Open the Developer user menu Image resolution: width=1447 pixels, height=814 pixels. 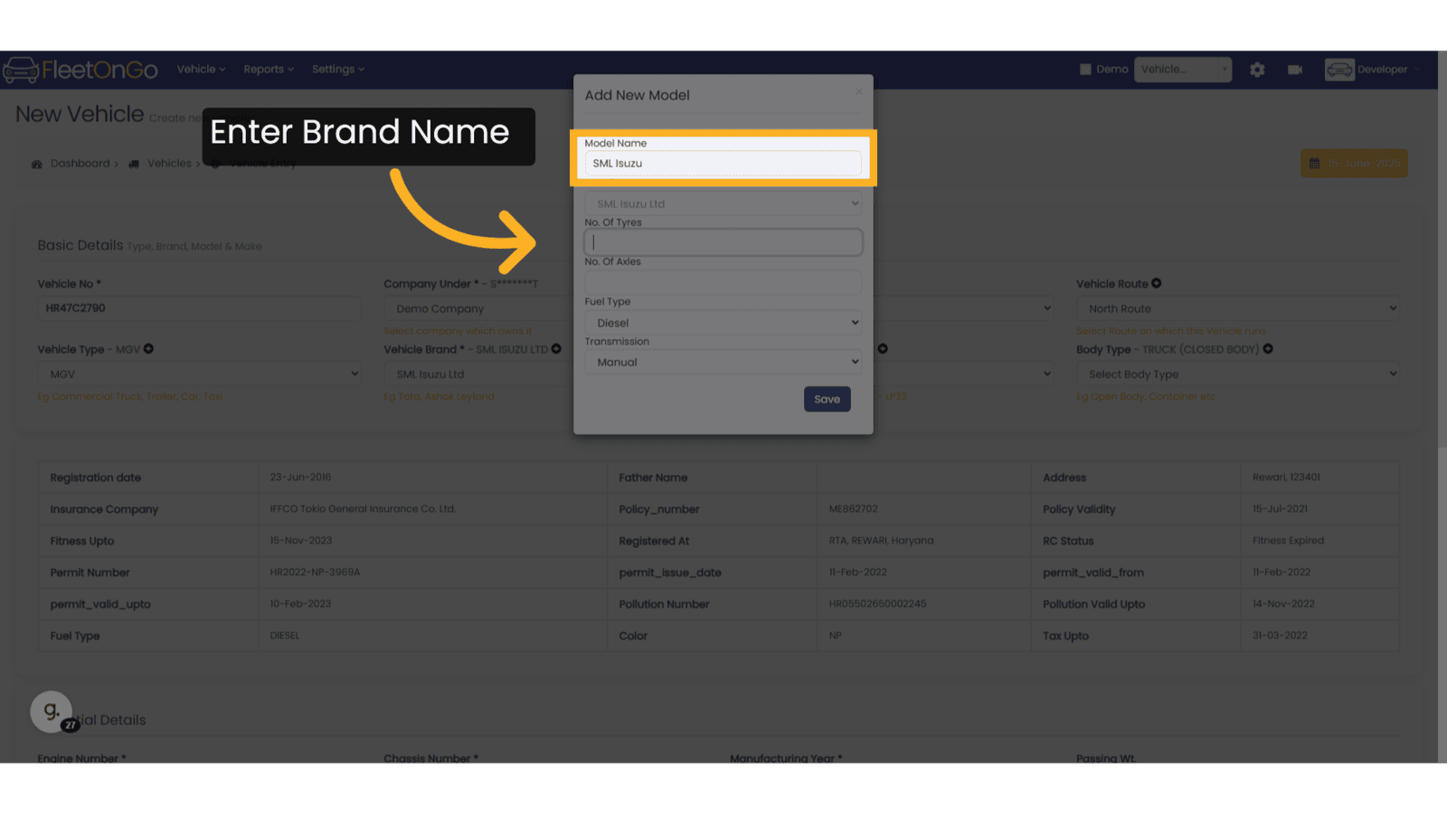(x=1388, y=70)
